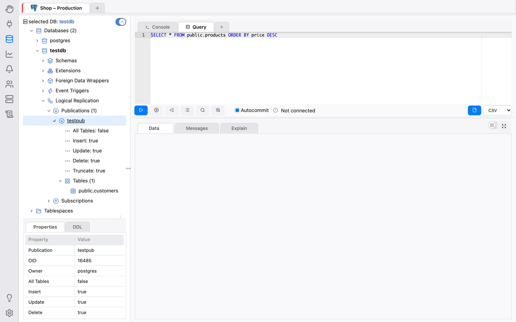Screen dimensions: 516x322
Task: Add a new query tab with plus
Action: pos(222,27)
